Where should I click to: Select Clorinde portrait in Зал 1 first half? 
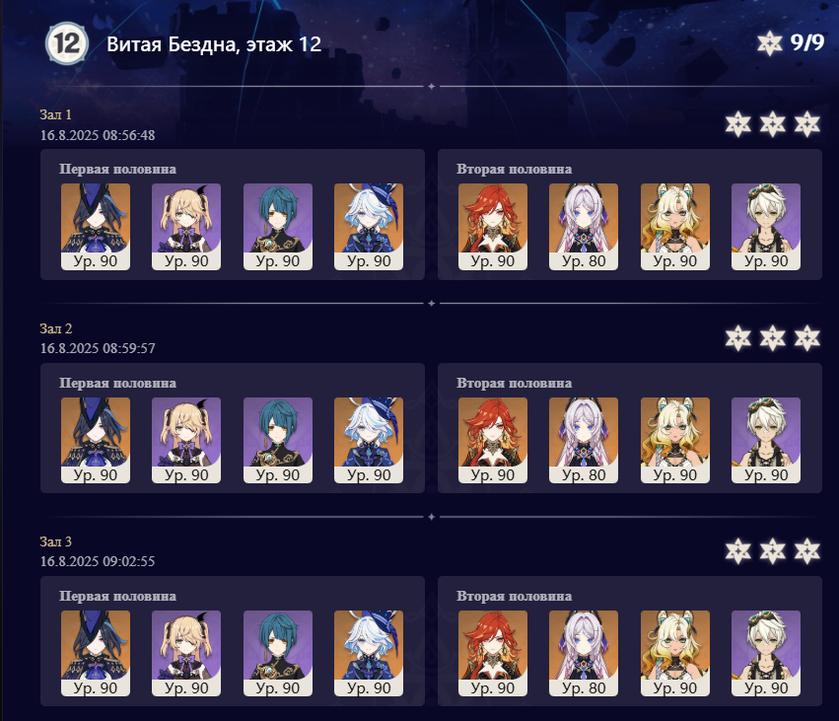(96, 227)
